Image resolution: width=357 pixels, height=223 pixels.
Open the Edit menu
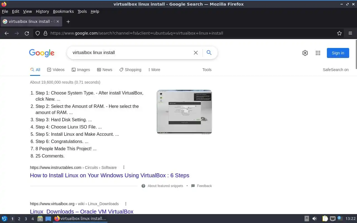click(16, 11)
